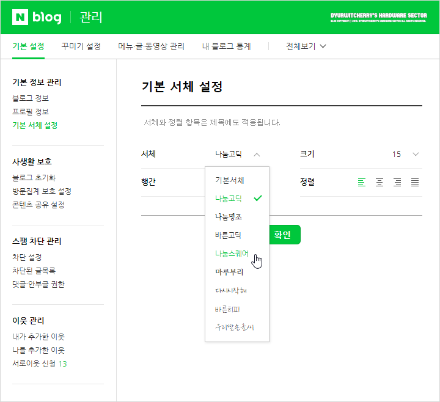Open 메뉴·글·동영상 관리 tab

152,46
